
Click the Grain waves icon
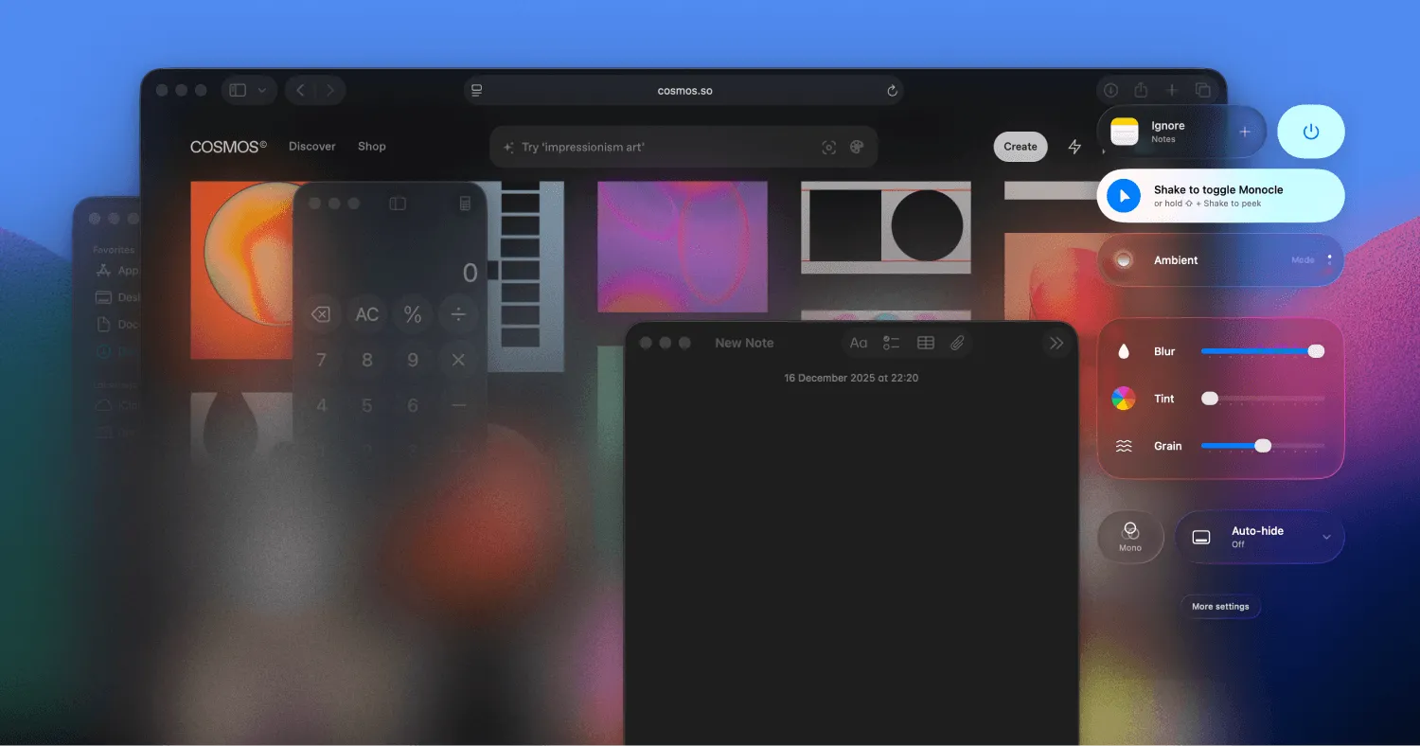coord(1124,446)
